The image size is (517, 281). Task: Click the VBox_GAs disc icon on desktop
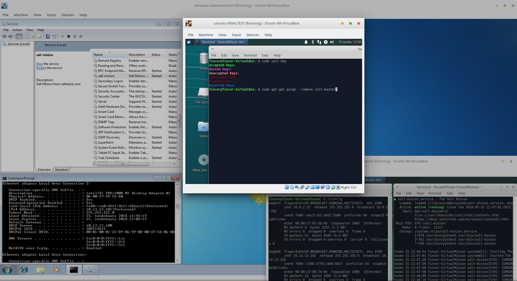pos(204,160)
